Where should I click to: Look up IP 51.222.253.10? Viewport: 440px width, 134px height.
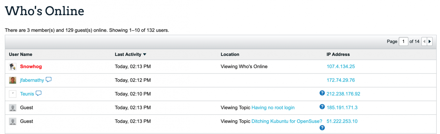coord(342,121)
